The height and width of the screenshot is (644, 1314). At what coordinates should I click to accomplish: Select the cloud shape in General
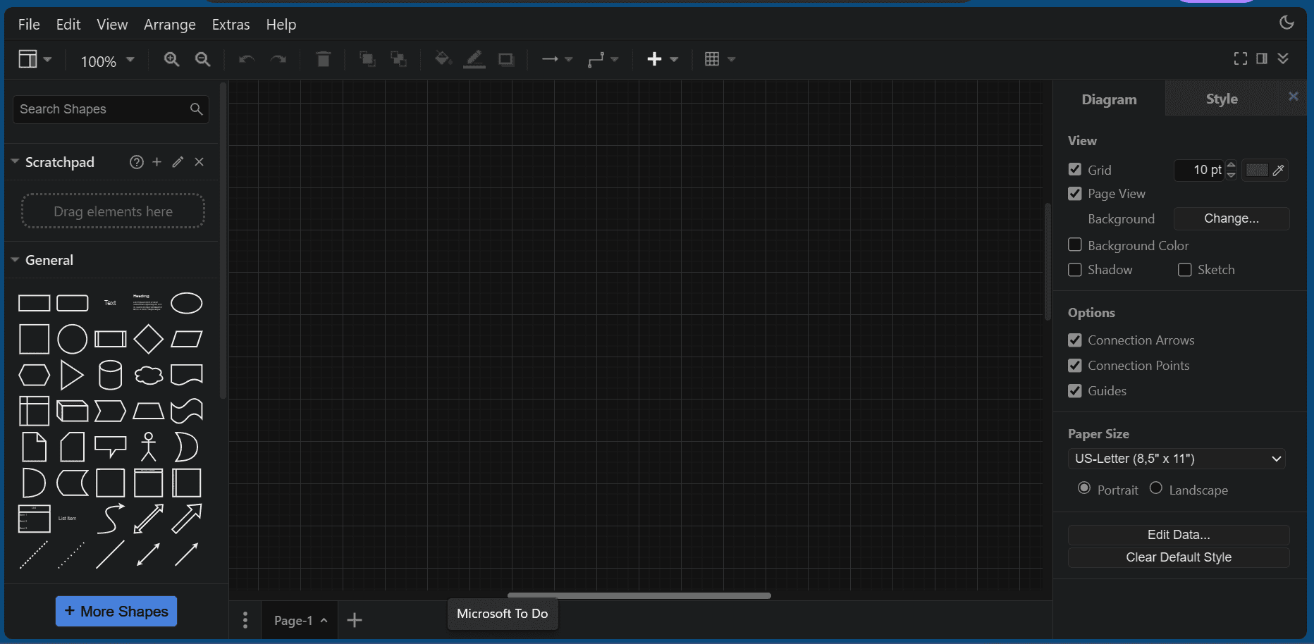coord(149,375)
